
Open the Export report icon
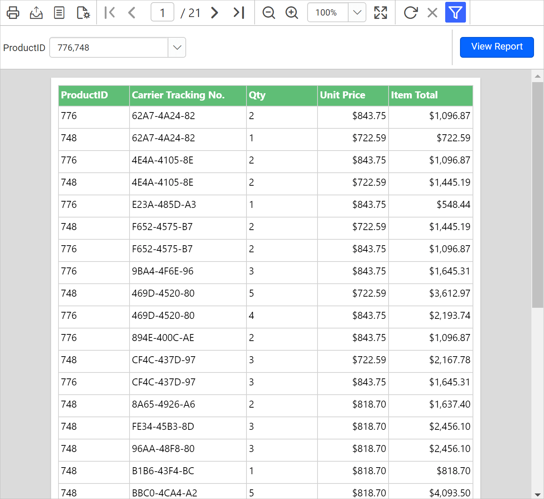click(x=36, y=12)
